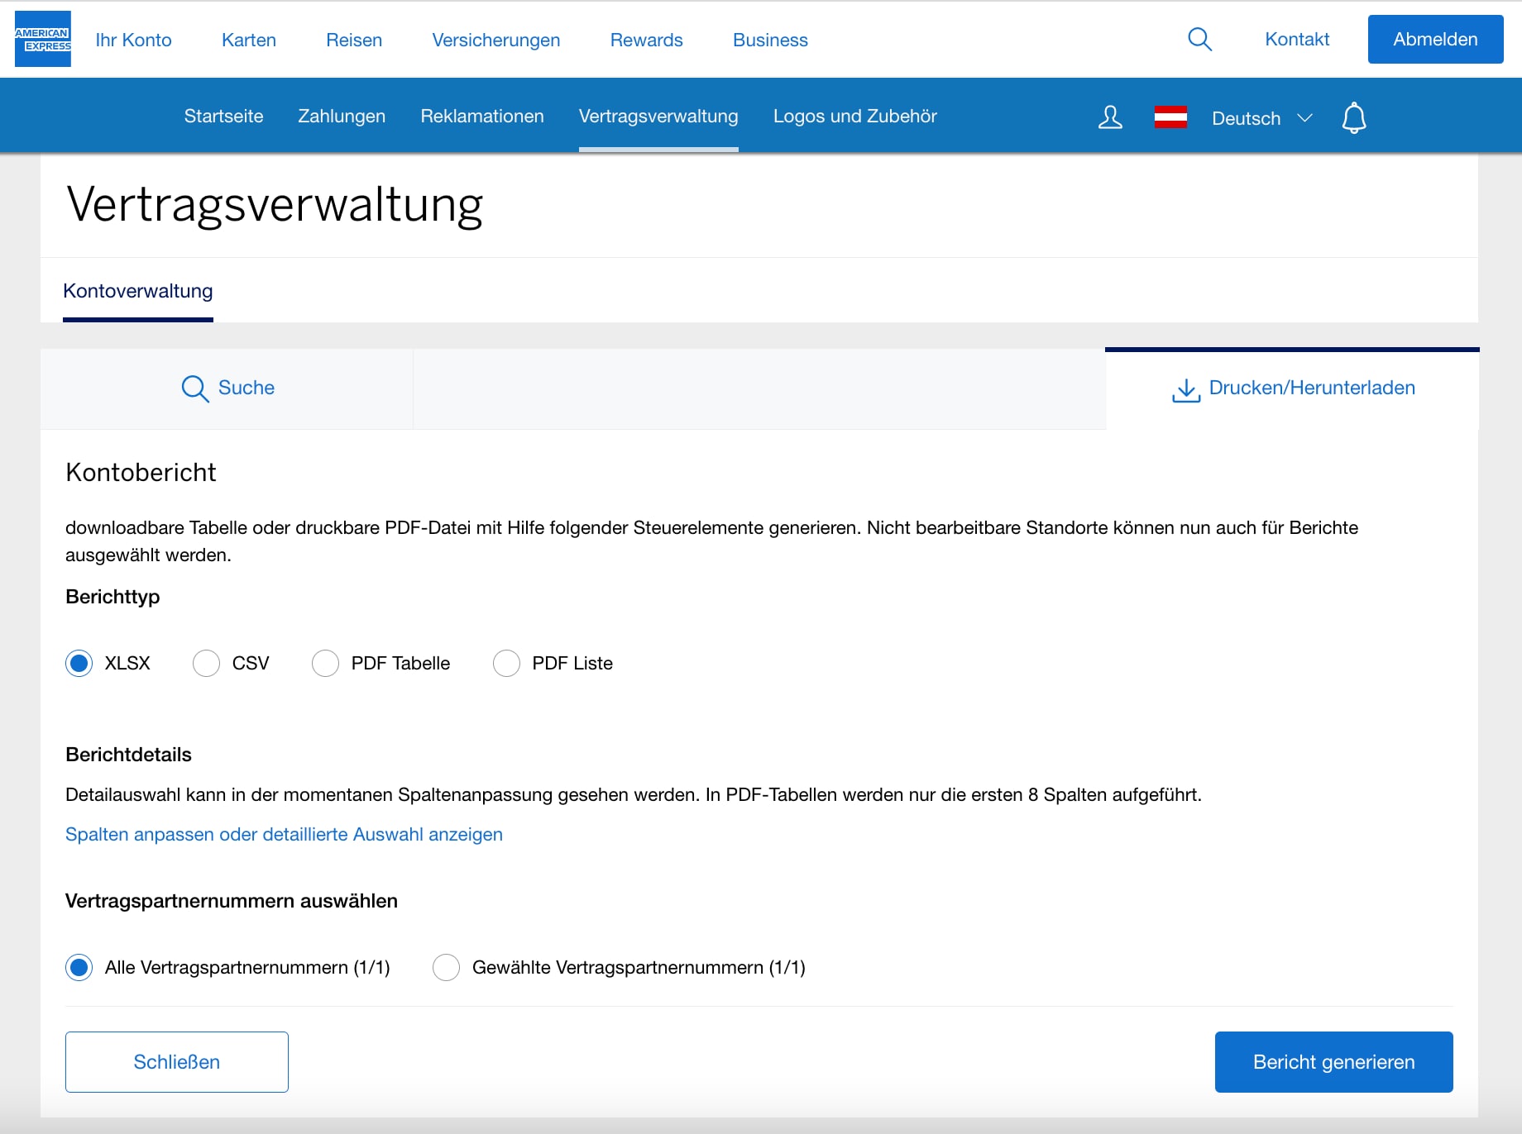
Task: Click the Austrian flag icon
Action: click(x=1171, y=117)
